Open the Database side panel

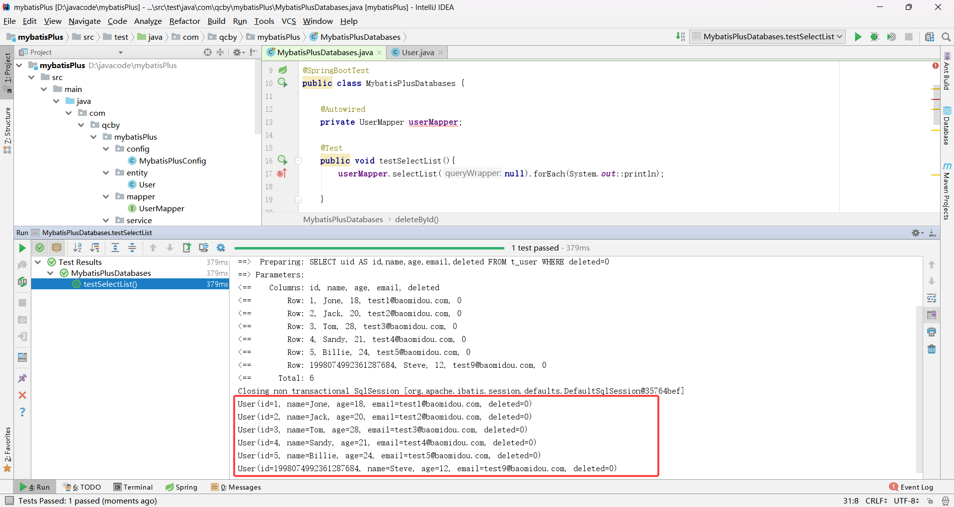tap(947, 126)
